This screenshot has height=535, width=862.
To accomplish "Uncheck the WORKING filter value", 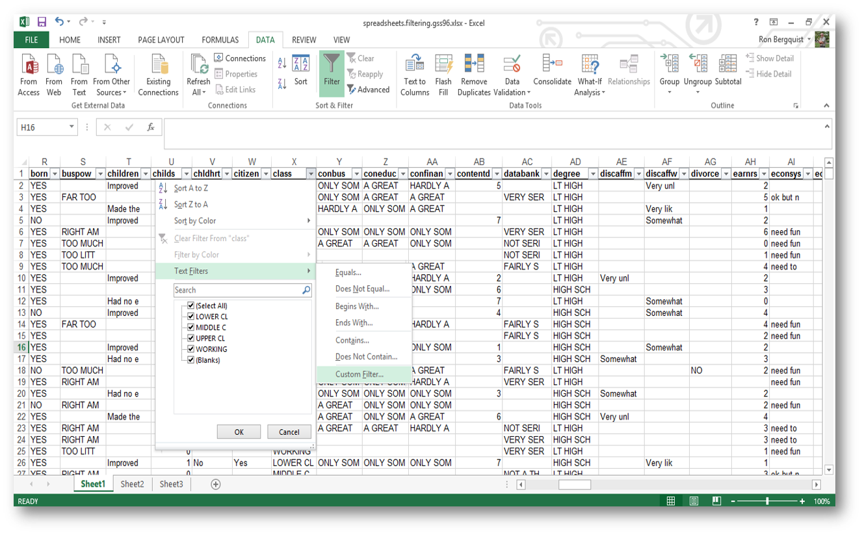I will point(190,348).
